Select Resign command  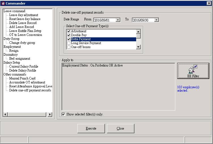pos(14,51)
